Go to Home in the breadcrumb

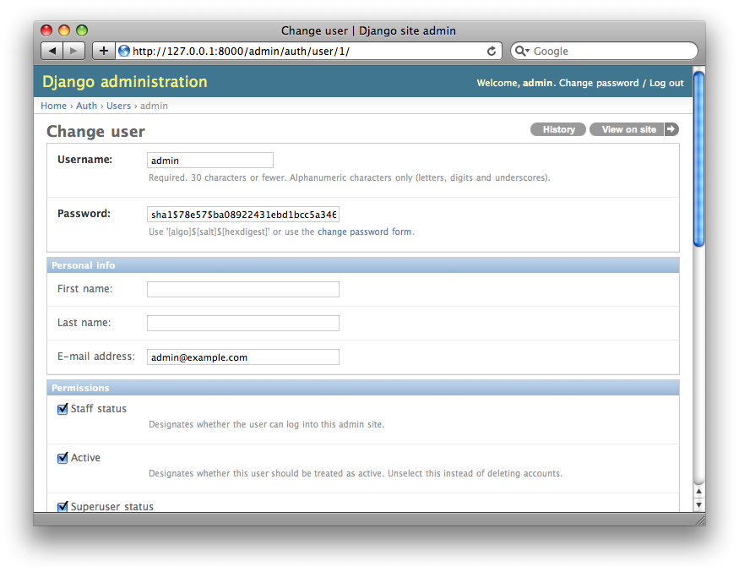tap(53, 106)
